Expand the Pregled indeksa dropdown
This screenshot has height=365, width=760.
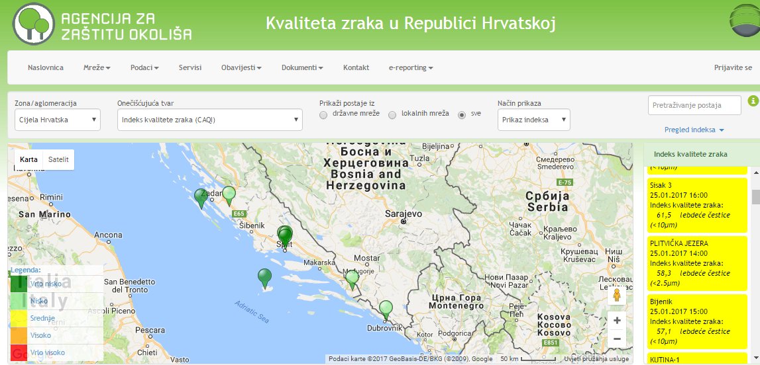point(694,130)
